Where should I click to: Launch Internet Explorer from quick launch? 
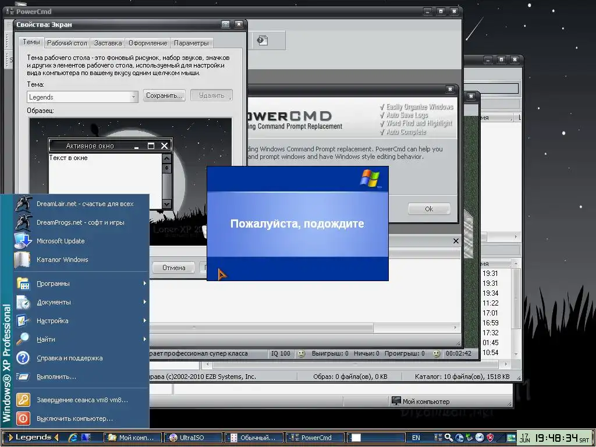73,438
